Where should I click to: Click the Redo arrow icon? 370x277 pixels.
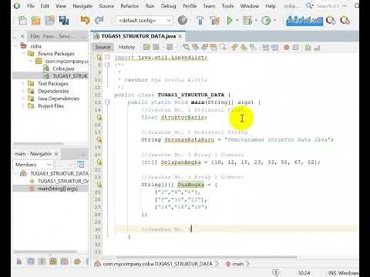99,20
